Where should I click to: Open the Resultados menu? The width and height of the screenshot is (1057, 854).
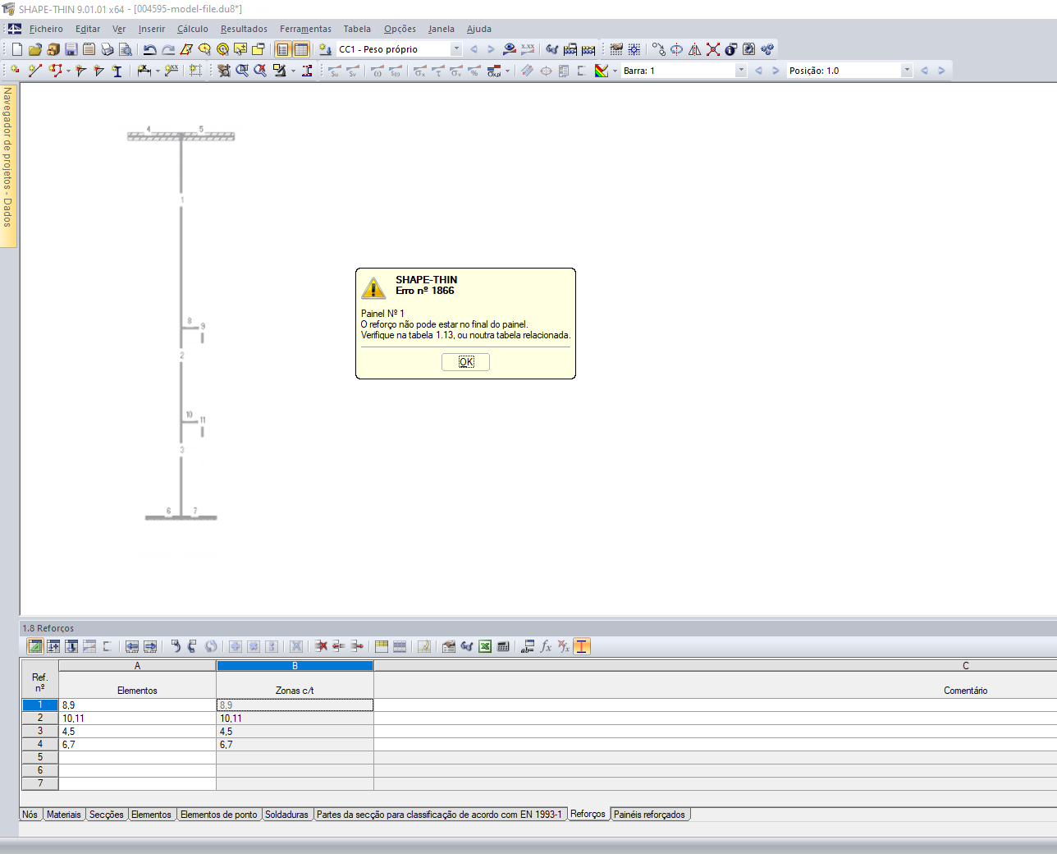click(244, 29)
